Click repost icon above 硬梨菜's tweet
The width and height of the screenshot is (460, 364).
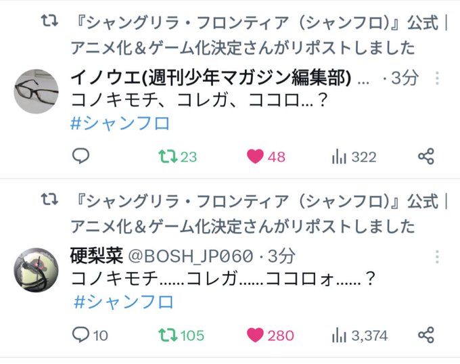49,200
